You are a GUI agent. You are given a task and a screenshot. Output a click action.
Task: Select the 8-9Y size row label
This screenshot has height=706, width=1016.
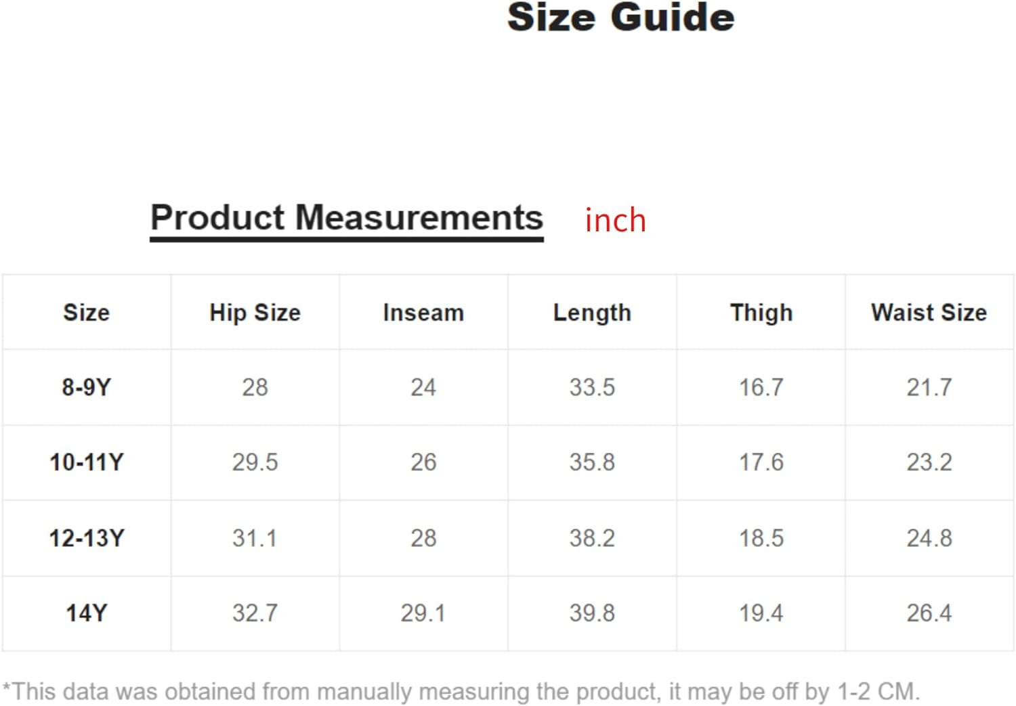(87, 387)
